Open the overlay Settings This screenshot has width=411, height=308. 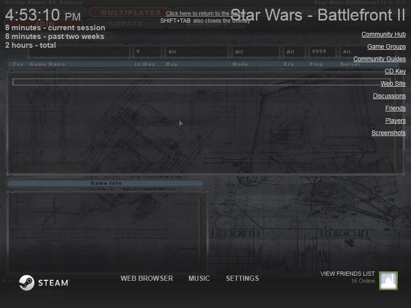242,278
